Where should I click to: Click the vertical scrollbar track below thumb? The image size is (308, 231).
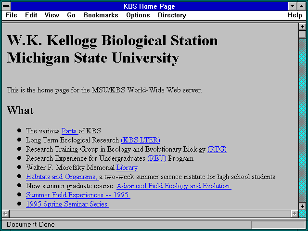302,120
